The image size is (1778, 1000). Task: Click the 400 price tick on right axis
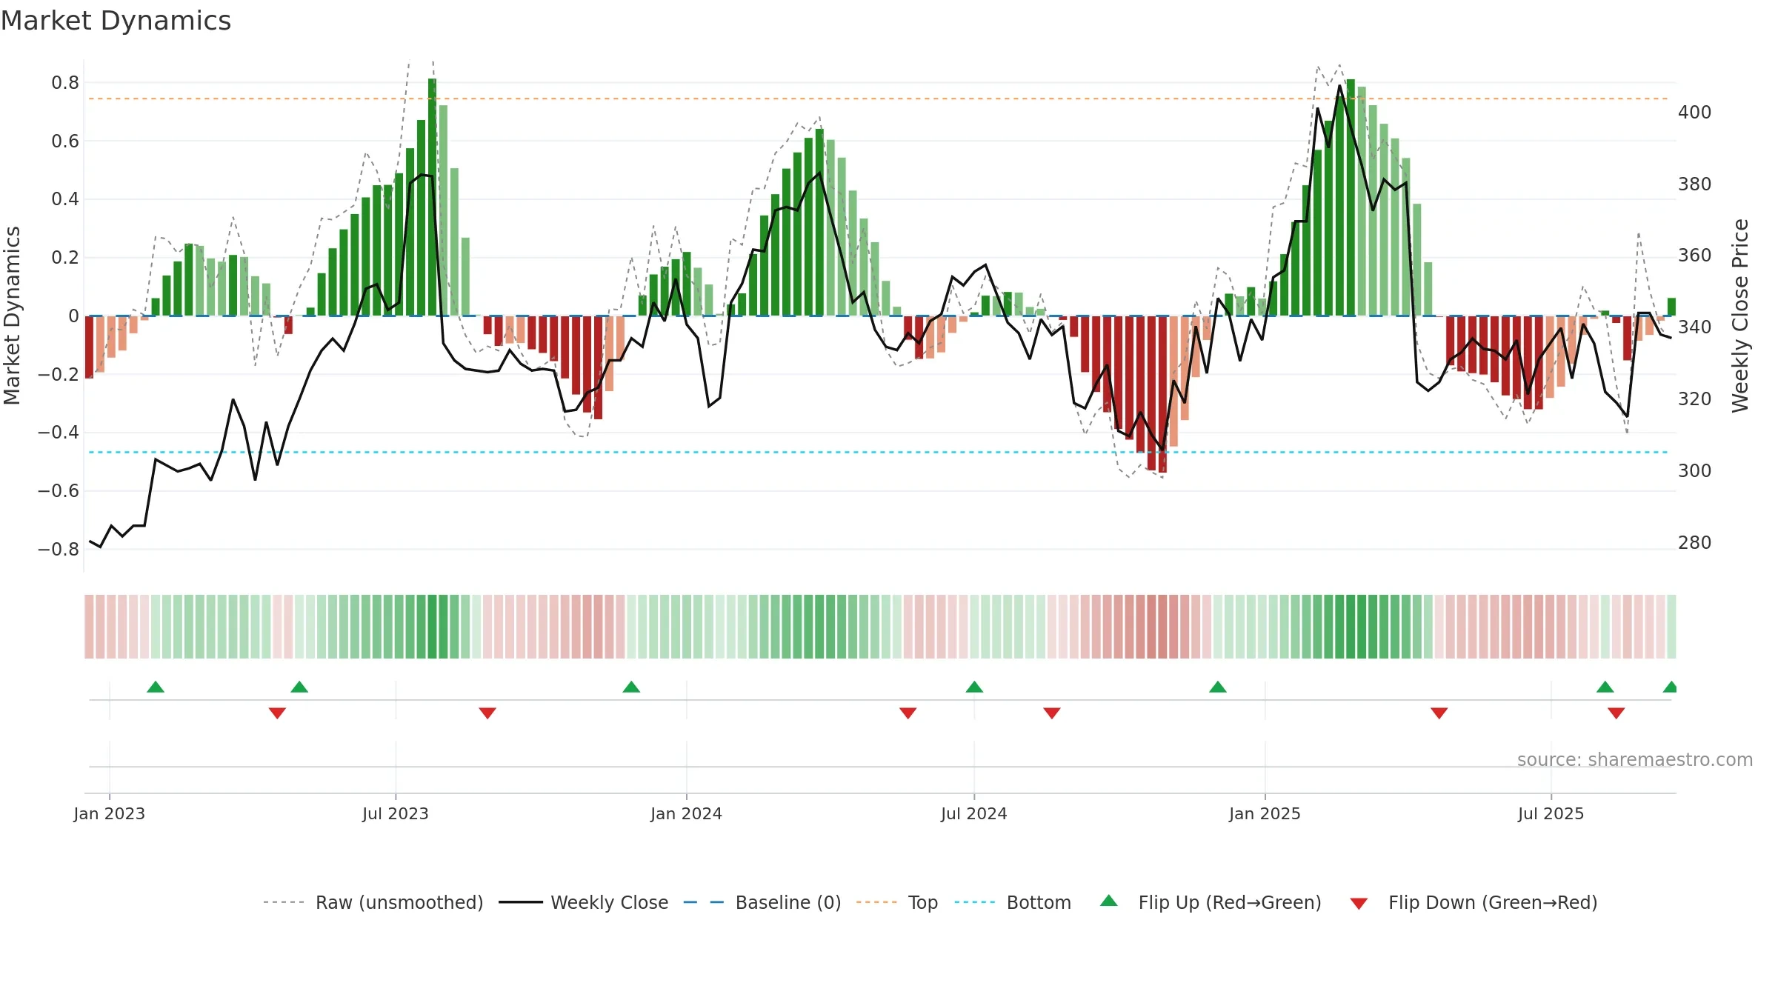[x=1695, y=112]
